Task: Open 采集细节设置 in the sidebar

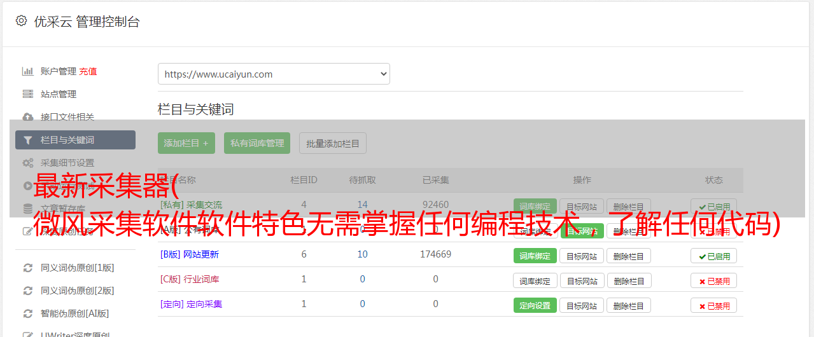Action: pyautogui.click(x=67, y=163)
